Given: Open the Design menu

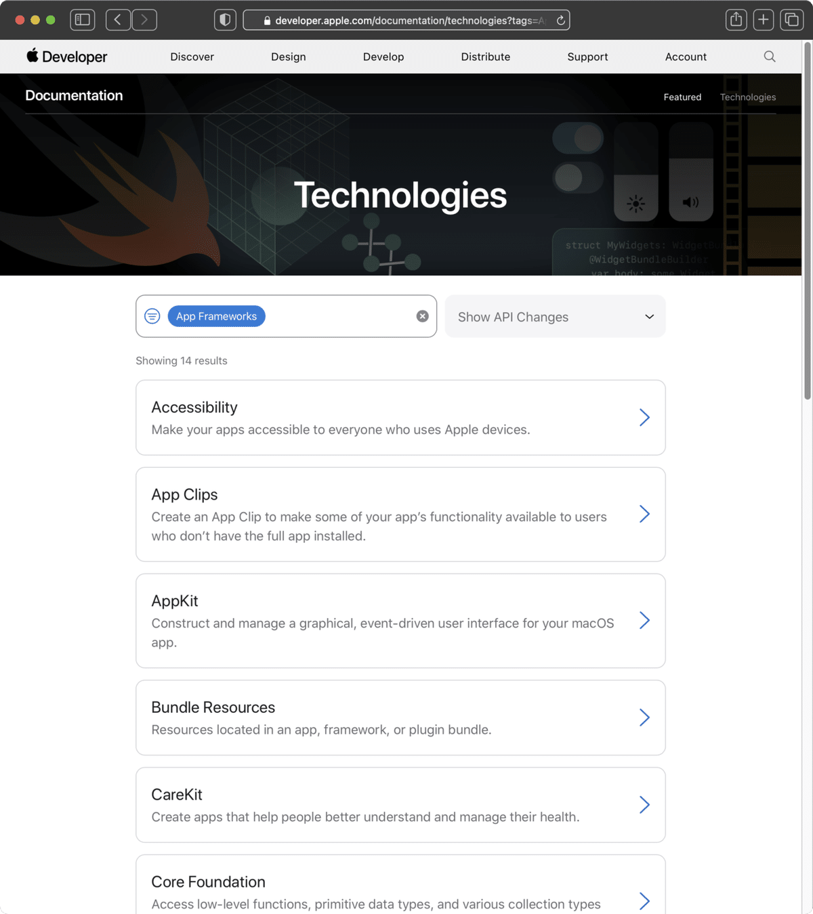Looking at the screenshot, I should tap(289, 57).
